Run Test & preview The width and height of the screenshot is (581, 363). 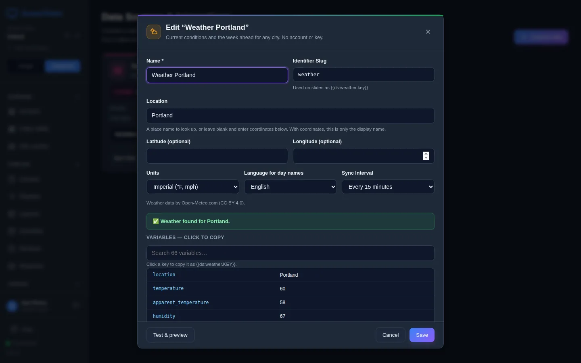tap(170, 335)
